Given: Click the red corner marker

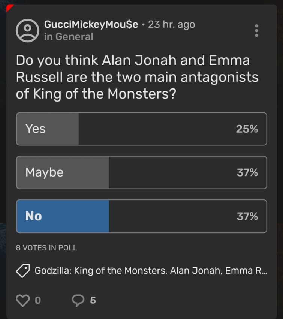Looking at the screenshot, I should (9, 7).
